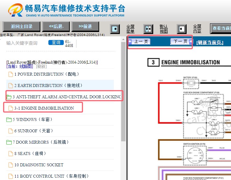The height and width of the screenshot is (180, 231).
Task: Open 11 BODY CONTROL UNIT (车身控制)
Action: coord(51,176)
